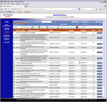The width and height of the screenshot is (107, 102).
Task: Select the prime-vendor.com tab
Action: point(13,6)
